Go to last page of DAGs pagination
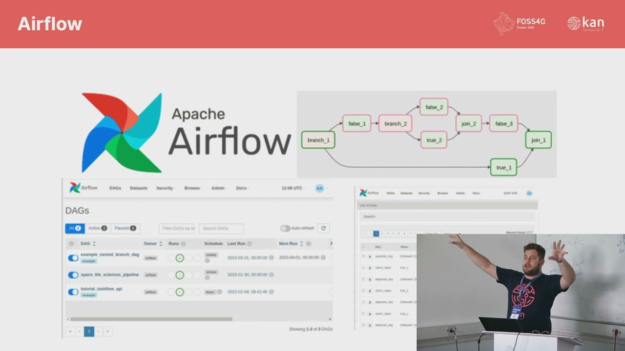This screenshot has width=625, height=351. tap(108, 331)
